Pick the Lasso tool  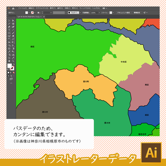tap(13, 24)
